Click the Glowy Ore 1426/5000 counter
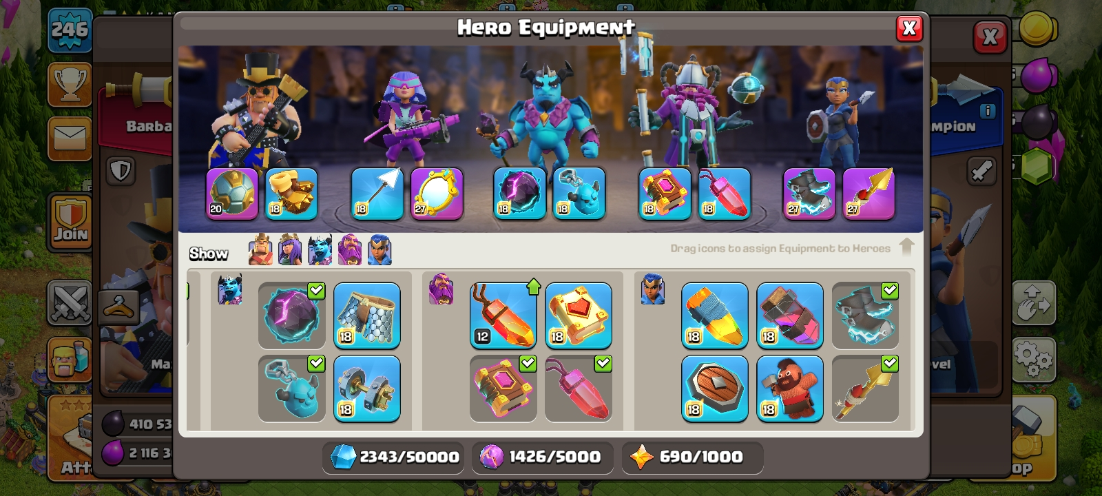Viewport: 1102px width, 496px height. coord(543,457)
